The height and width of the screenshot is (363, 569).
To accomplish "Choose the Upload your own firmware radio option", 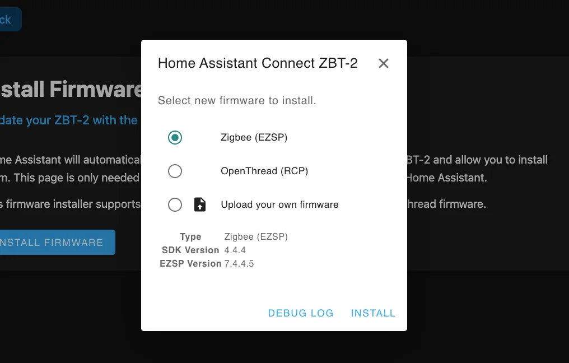I will 175,204.
